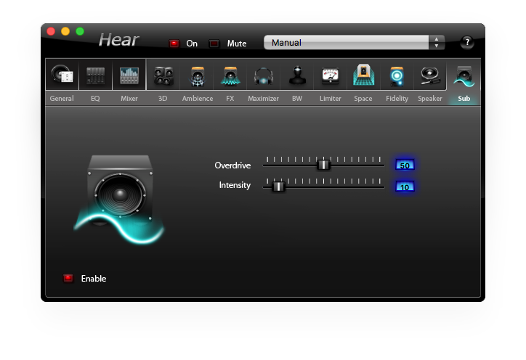Select the Mixer icon
The image size is (526, 360).
[129, 75]
